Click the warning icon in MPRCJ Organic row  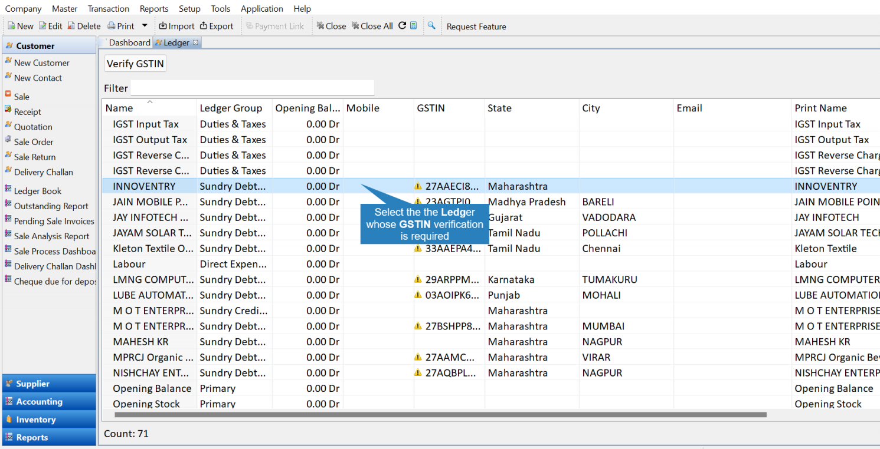tap(418, 357)
